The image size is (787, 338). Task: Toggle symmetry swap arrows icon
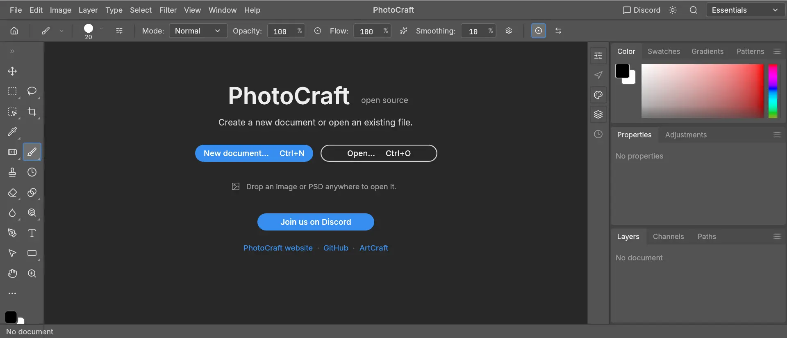point(558,31)
